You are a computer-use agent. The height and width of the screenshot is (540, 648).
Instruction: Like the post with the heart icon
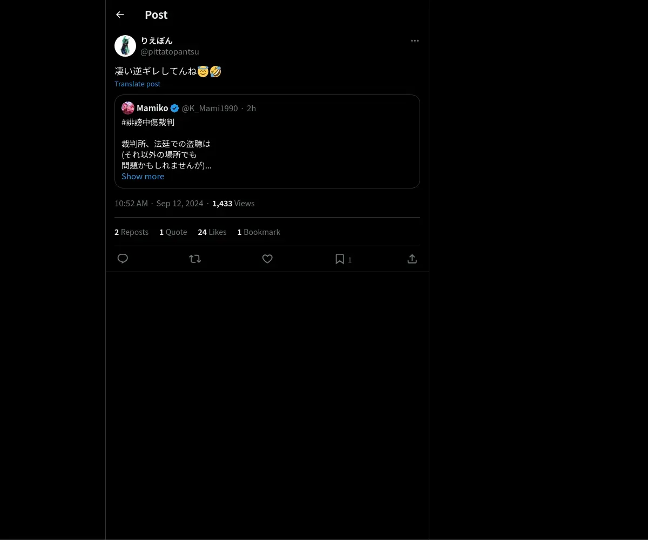[267, 259]
